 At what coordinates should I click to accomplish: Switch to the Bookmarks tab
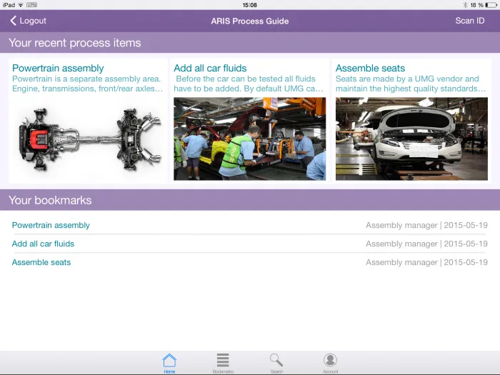tap(223, 363)
